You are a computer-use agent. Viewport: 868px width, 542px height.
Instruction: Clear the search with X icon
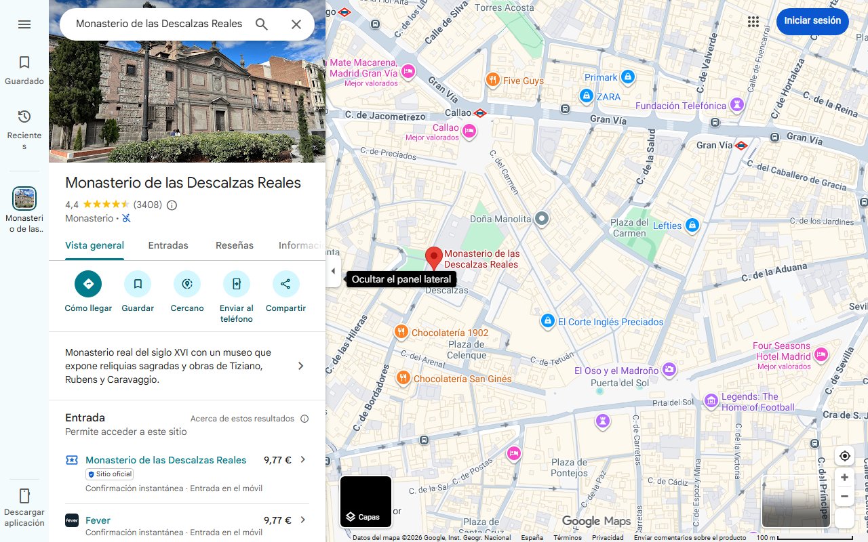(x=296, y=24)
